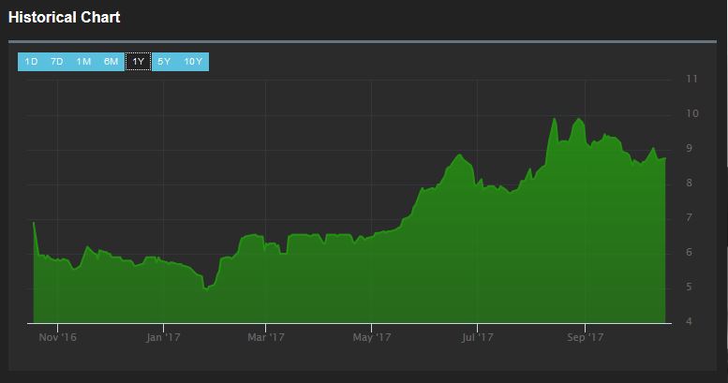Click the Jan '17 axis label
728x383 pixels.
click(163, 337)
